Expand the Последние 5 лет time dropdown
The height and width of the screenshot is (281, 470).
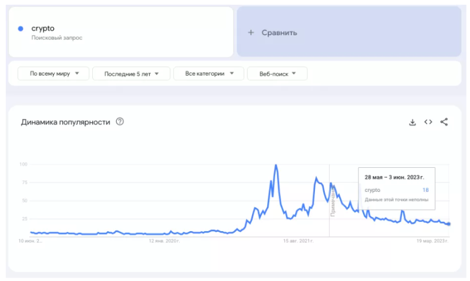click(x=131, y=73)
